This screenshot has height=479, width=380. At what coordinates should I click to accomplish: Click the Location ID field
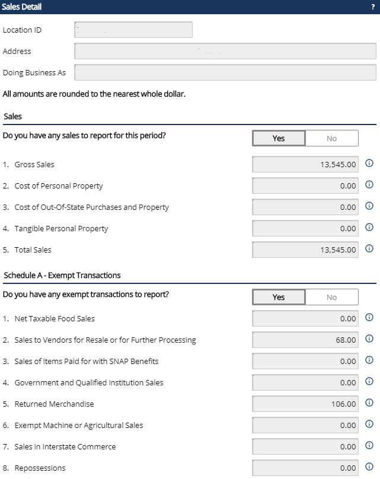coord(133,30)
